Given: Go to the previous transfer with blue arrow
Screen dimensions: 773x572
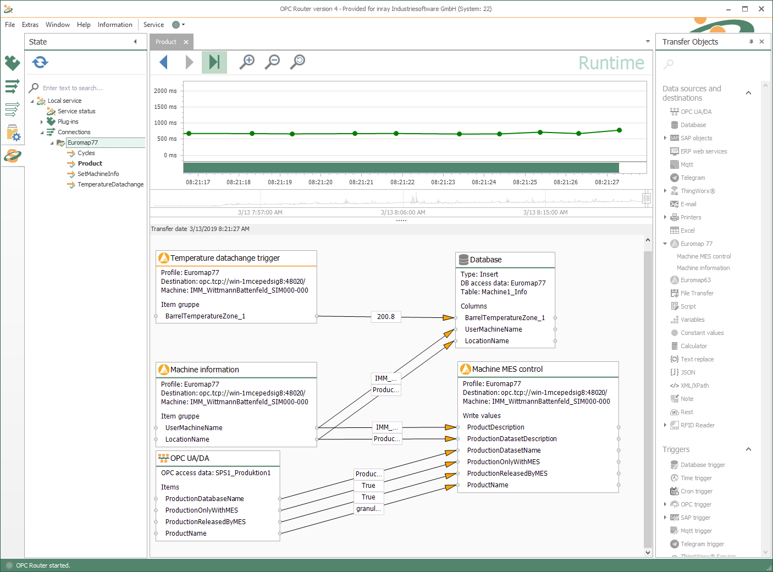Looking at the screenshot, I should click(x=163, y=62).
